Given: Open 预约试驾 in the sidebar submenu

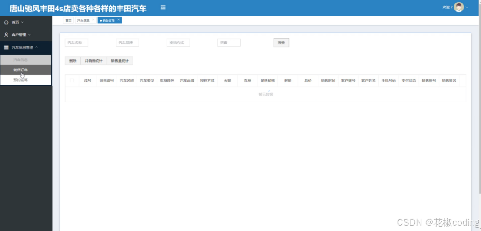Looking at the screenshot, I should [x=26, y=80].
